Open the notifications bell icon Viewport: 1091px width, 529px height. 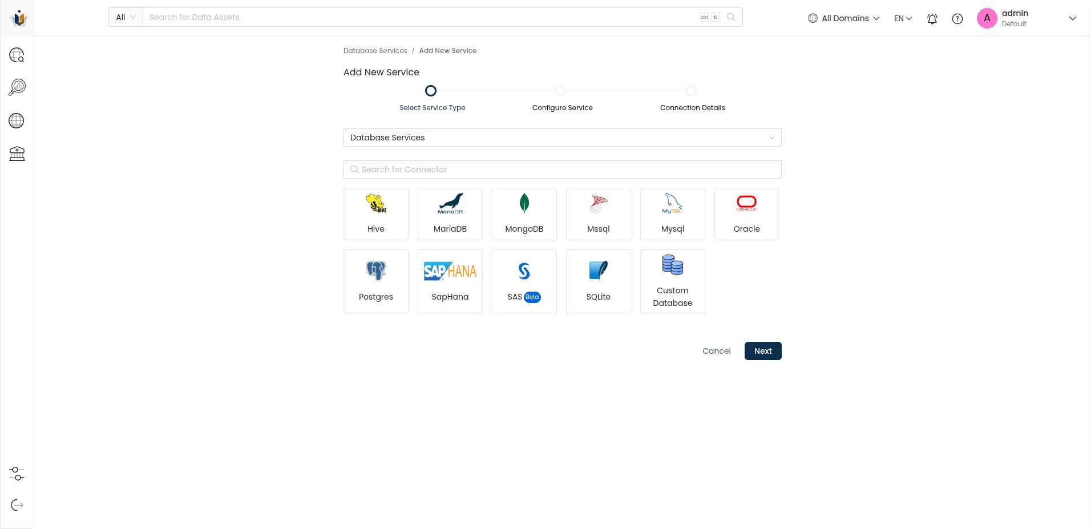point(932,19)
